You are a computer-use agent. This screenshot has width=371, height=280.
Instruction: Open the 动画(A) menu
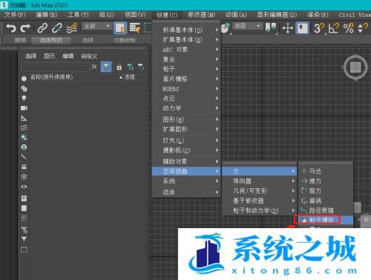[236, 15]
